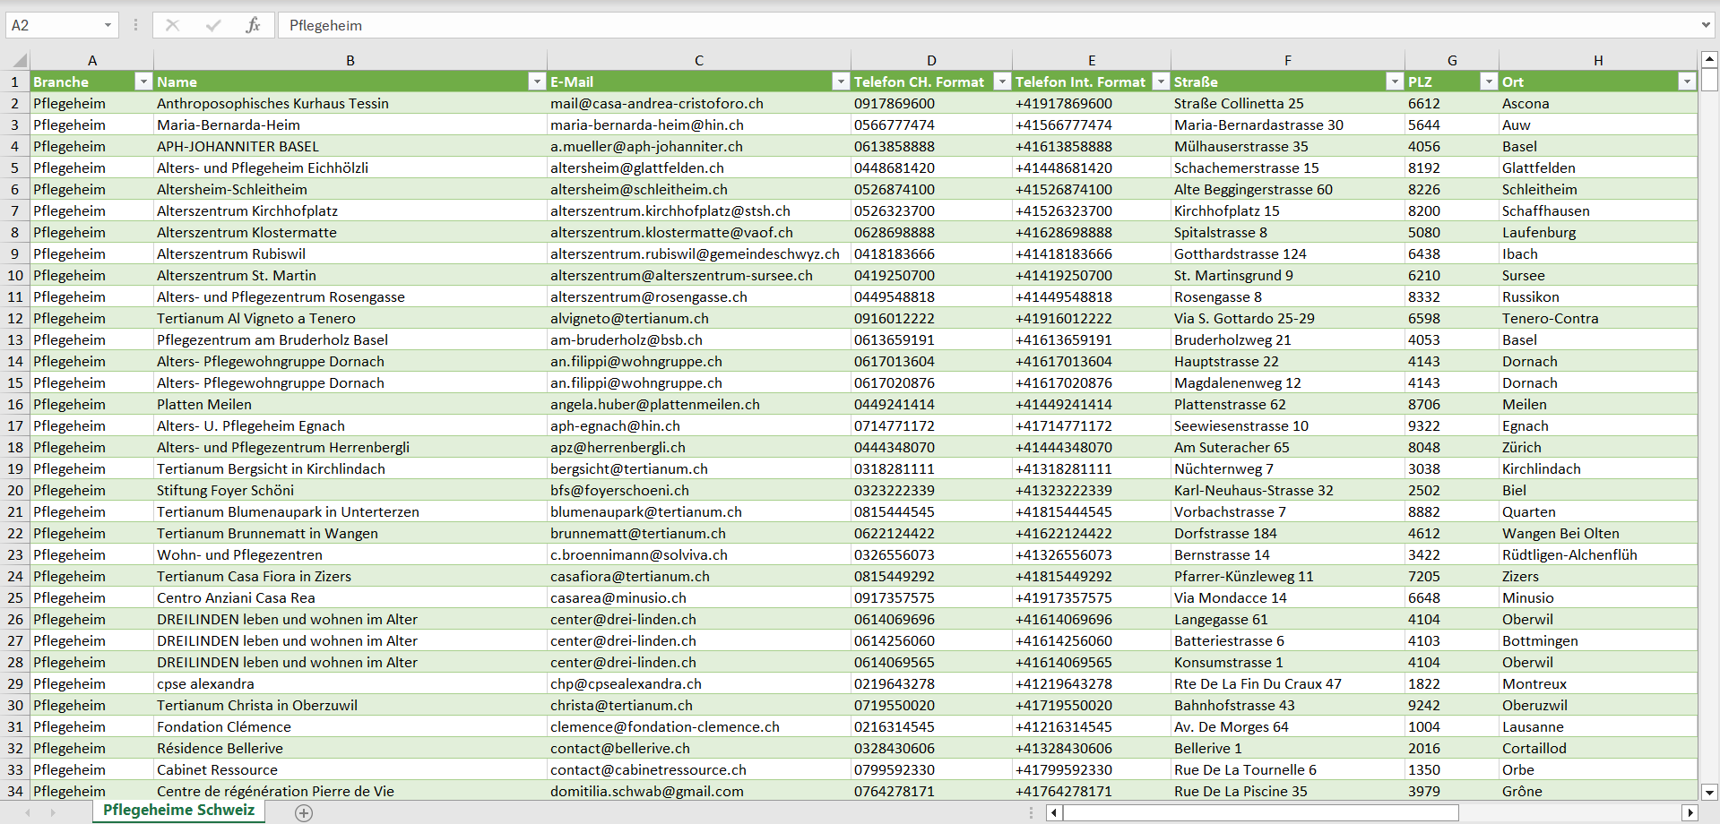Click cell 'bfs@foyerschoeni.ch'
1720x824 pixels.
point(699,490)
